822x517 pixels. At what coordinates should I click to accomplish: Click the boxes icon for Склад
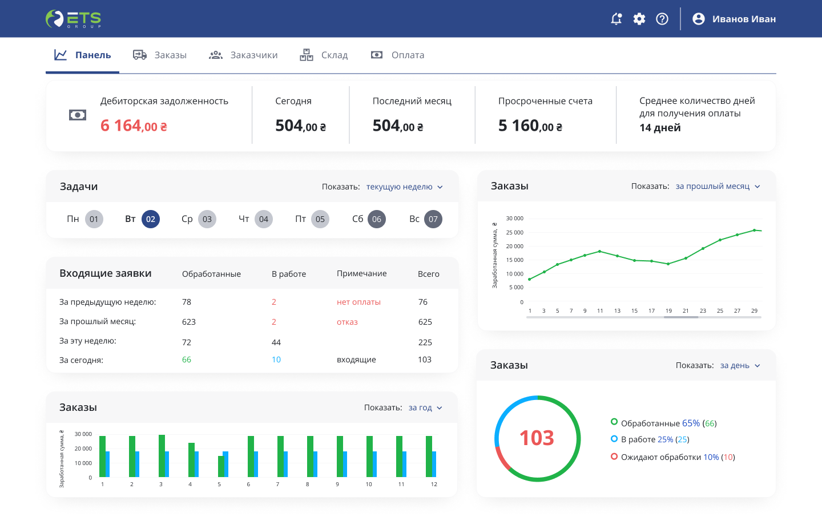307,55
